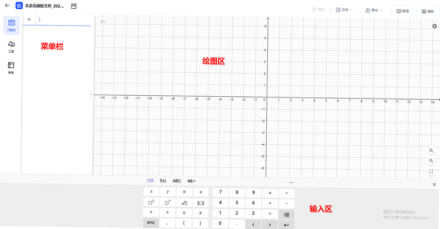Insert less-than-or-equal ≤ key
The width and height of the screenshot is (440, 229).
pyautogui.click(x=184, y=212)
